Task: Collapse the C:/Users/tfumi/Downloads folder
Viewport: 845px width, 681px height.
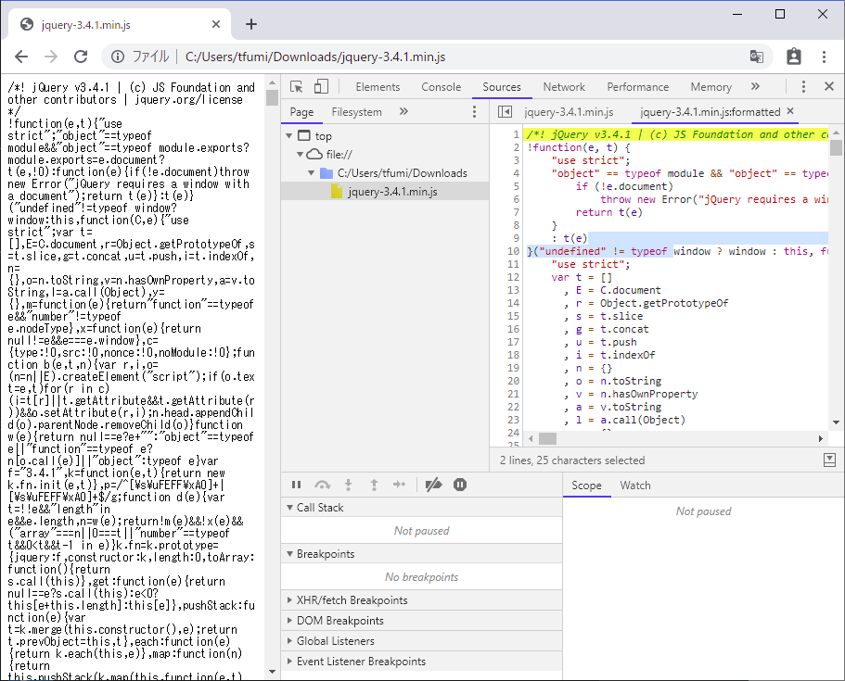Action: [311, 173]
